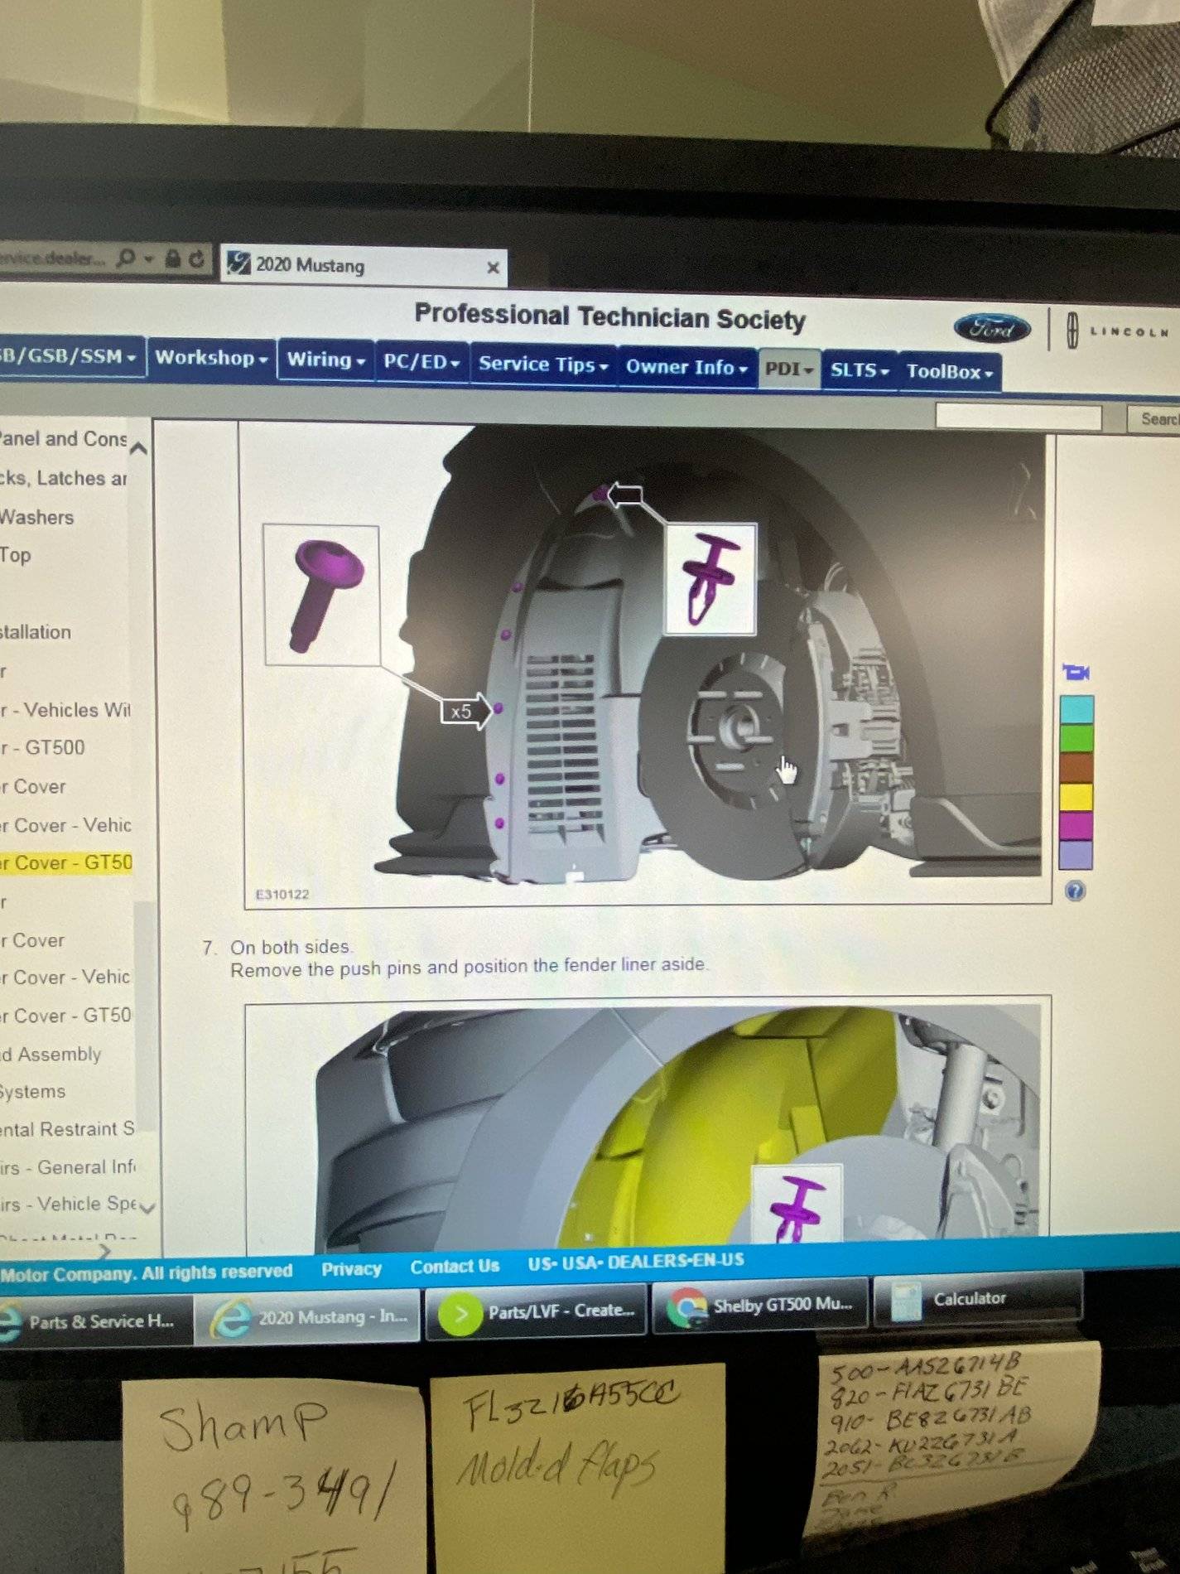Select the yellow-highlighted 'Cover - GT50' entry
Screen dimensions: 1180x1574
click(66, 862)
